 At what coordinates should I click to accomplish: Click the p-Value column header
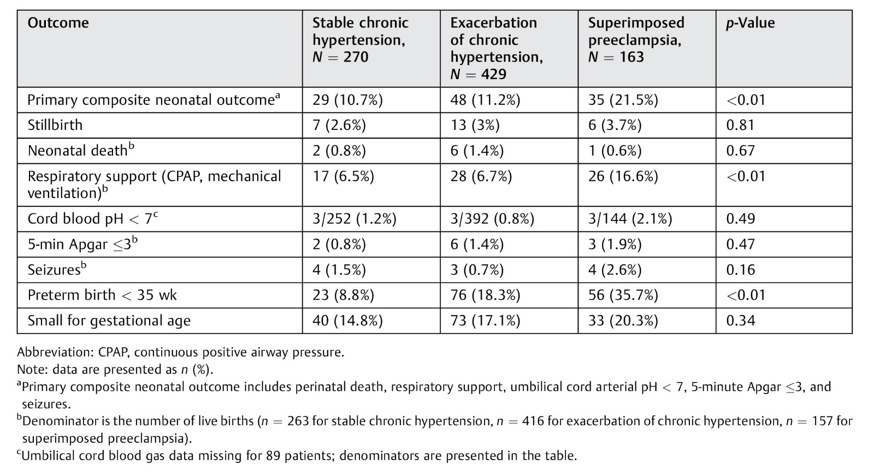click(x=750, y=23)
